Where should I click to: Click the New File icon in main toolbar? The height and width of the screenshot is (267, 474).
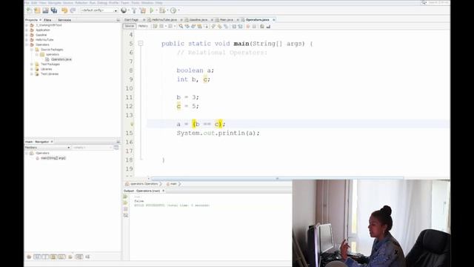[x=30, y=10]
